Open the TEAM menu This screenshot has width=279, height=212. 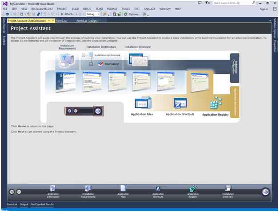(99, 9)
